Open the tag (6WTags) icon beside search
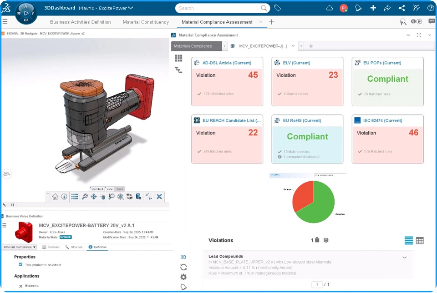Image resolution: width=437 pixels, height=293 pixels. [x=277, y=8]
